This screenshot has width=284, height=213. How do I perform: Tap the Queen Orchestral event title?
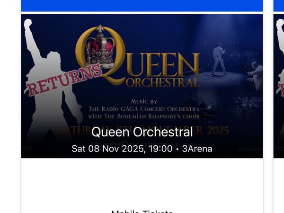[142, 132]
